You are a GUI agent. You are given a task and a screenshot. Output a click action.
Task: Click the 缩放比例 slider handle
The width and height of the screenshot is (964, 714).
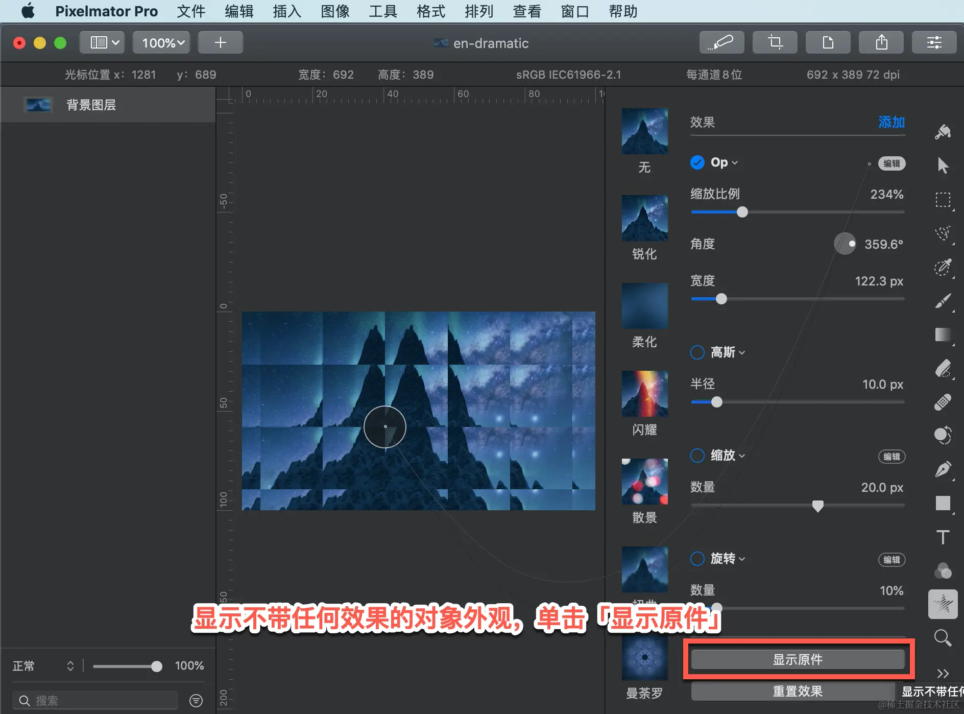(x=742, y=212)
